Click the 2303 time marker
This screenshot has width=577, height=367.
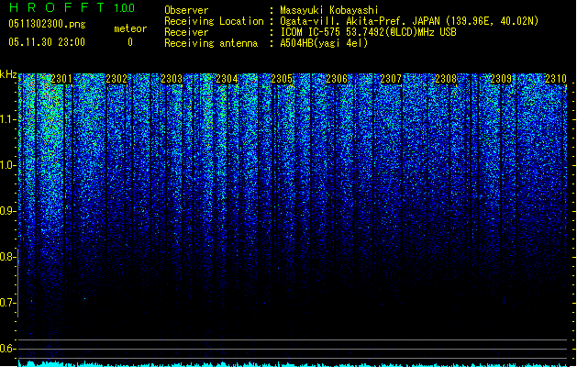(172, 79)
